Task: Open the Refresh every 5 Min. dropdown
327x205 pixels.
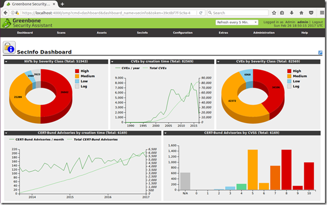Action: pyautogui.click(x=237, y=22)
